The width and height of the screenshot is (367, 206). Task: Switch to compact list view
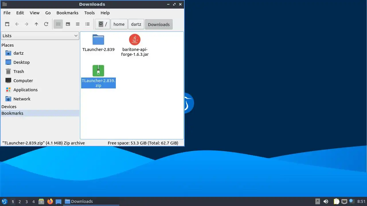78,24
